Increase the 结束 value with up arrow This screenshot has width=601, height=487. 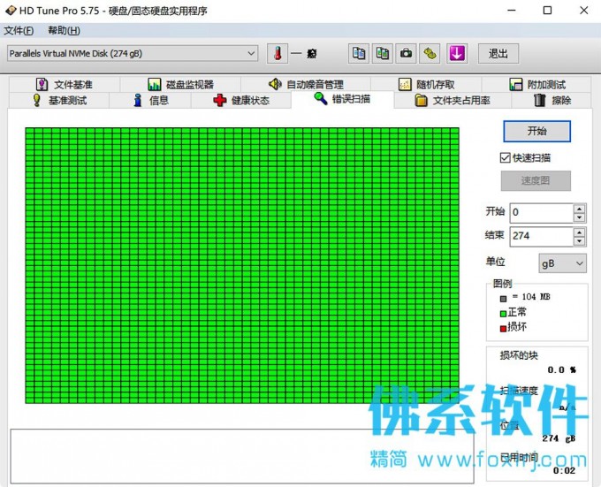click(580, 232)
